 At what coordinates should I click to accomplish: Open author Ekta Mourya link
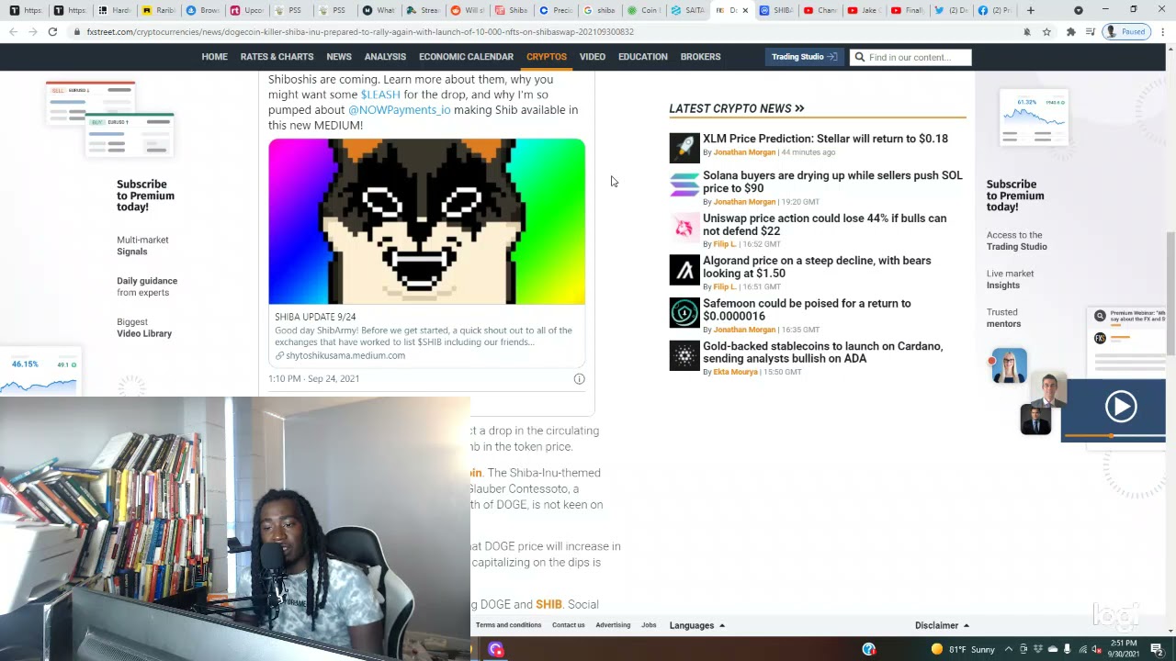click(x=735, y=372)
